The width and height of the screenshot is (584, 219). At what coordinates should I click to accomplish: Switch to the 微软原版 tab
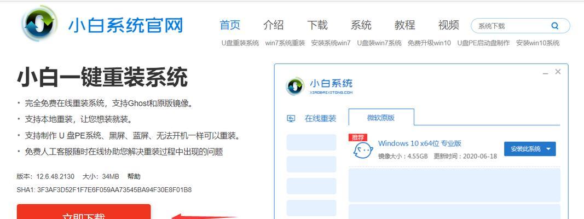pos(381,117)
